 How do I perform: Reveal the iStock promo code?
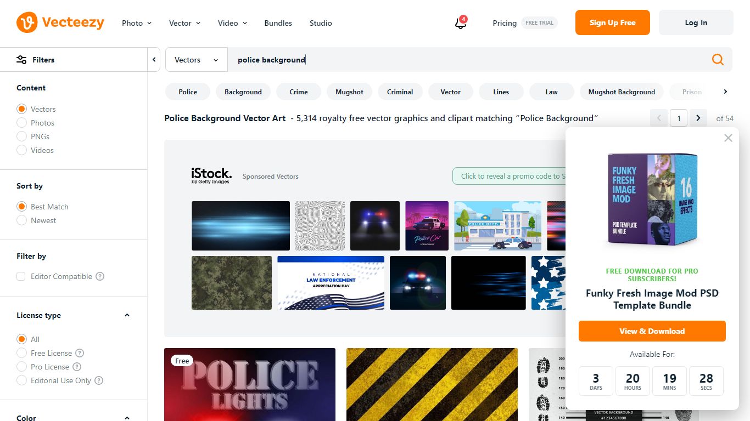(510, 176)
